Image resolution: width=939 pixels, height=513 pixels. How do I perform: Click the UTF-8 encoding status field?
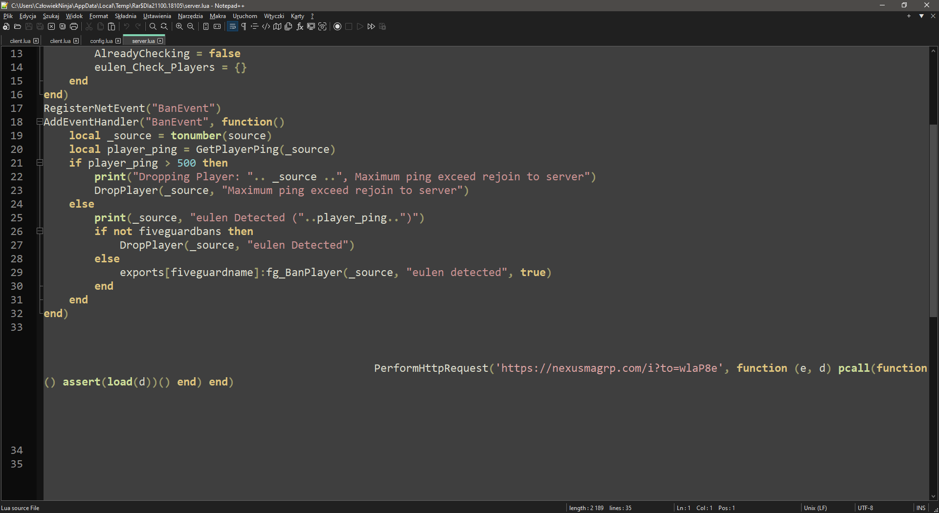click(x=865, y=508)
